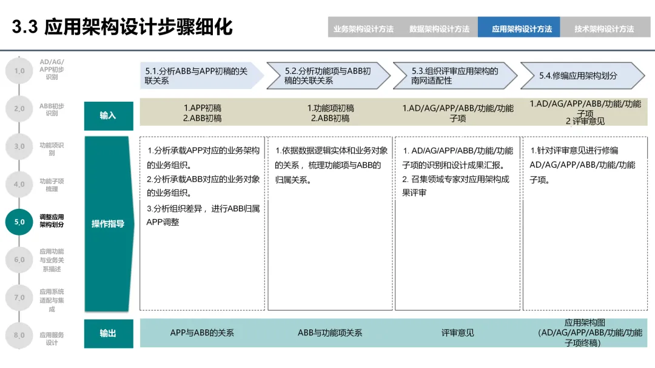Screen dimensions: 655x368
Task: Click the active step circle 5.0
Action: (19, 222)
